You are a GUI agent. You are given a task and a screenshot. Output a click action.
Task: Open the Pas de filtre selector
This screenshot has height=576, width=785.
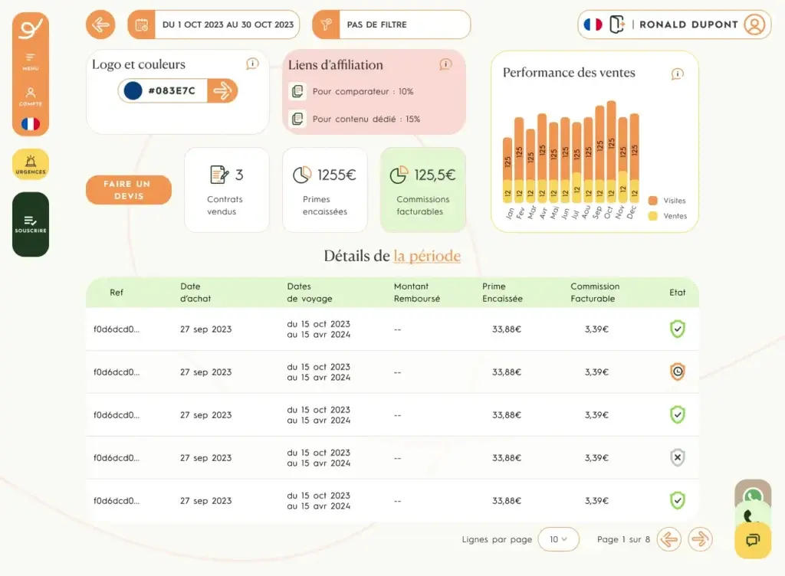click(x=392, y=25)
